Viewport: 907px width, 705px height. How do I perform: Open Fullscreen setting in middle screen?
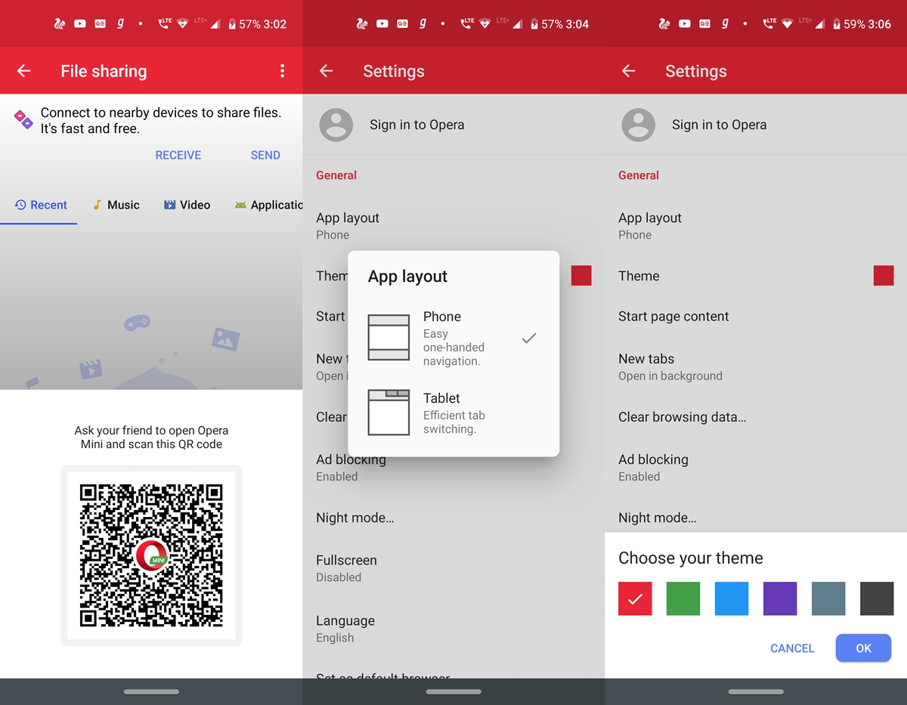(x=453, y=568)
